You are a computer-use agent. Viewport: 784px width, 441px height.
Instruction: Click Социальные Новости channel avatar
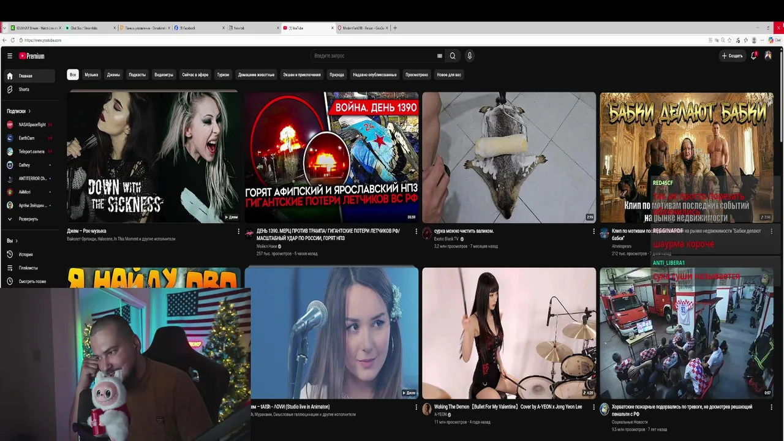[x=605, y=409]
